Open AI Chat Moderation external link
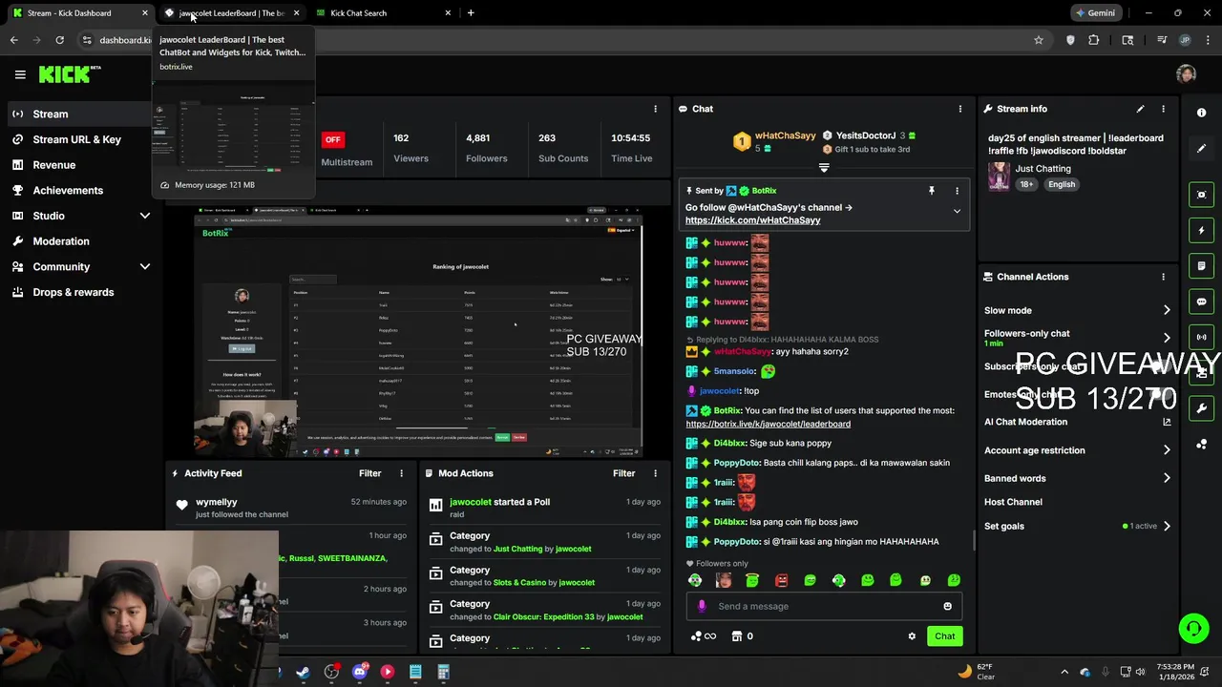This screenshot has height=687, width=1222. click(1167, 422)
